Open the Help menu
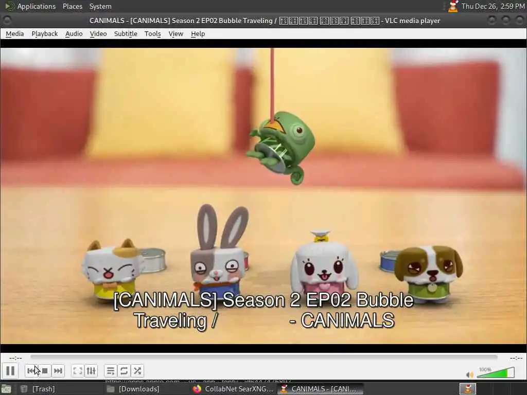The width and height of the screenshot is (527, 395). pos(198,33)
